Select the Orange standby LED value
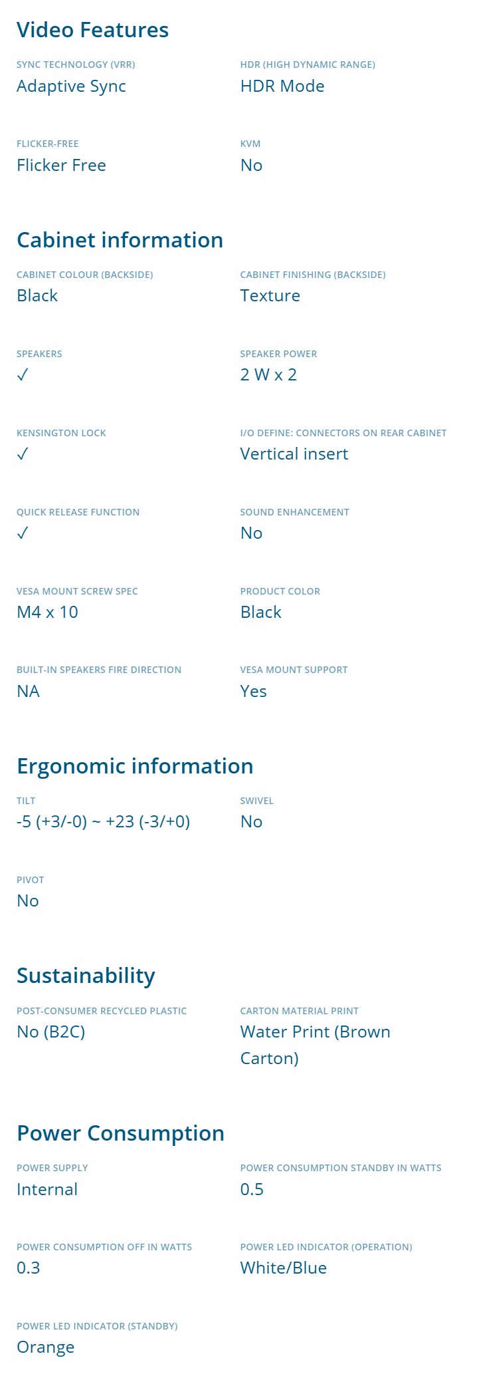477x1384 pixels. pos(45,1347)
